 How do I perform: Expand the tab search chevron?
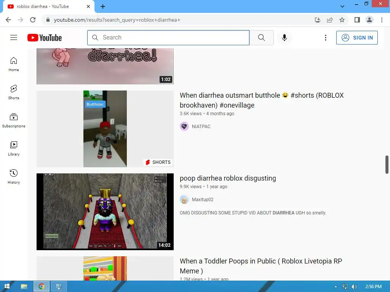click(342, 6)
